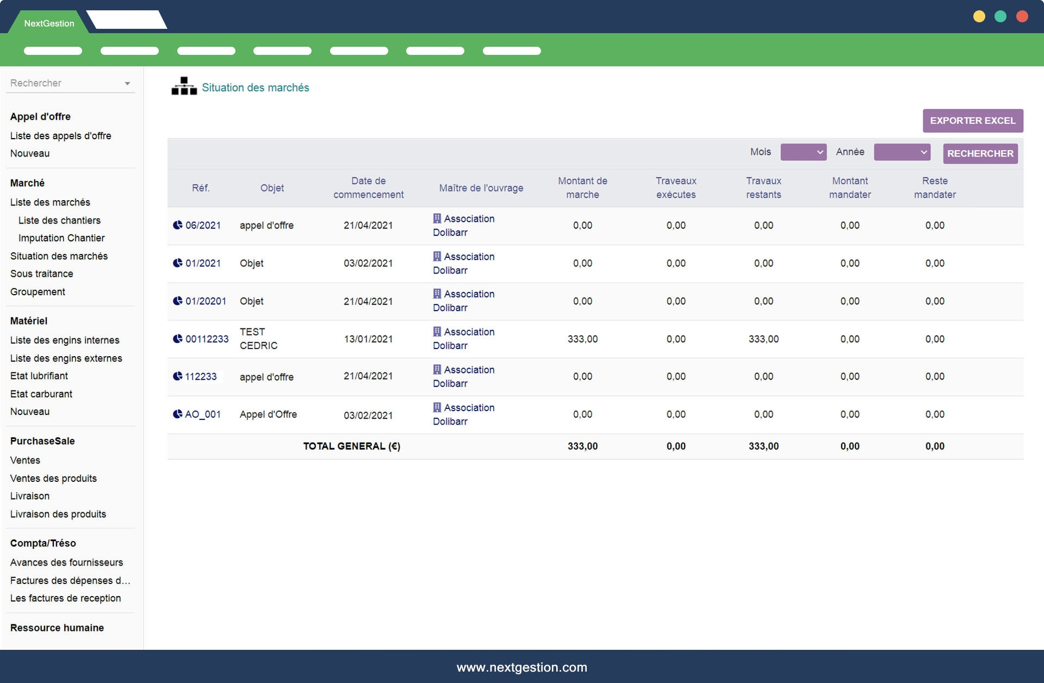Open Liste des chantiers in sidebar
Viewport: 1044px width, 683px height.
point(59,220)
